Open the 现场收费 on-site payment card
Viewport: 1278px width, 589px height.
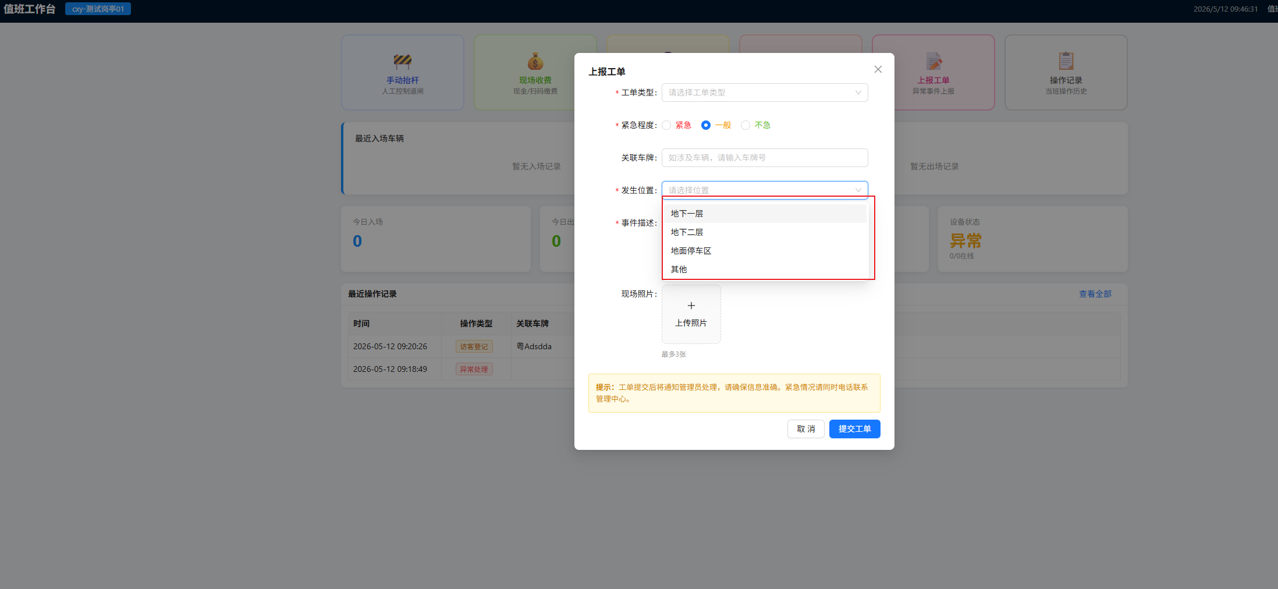[535, 72]
